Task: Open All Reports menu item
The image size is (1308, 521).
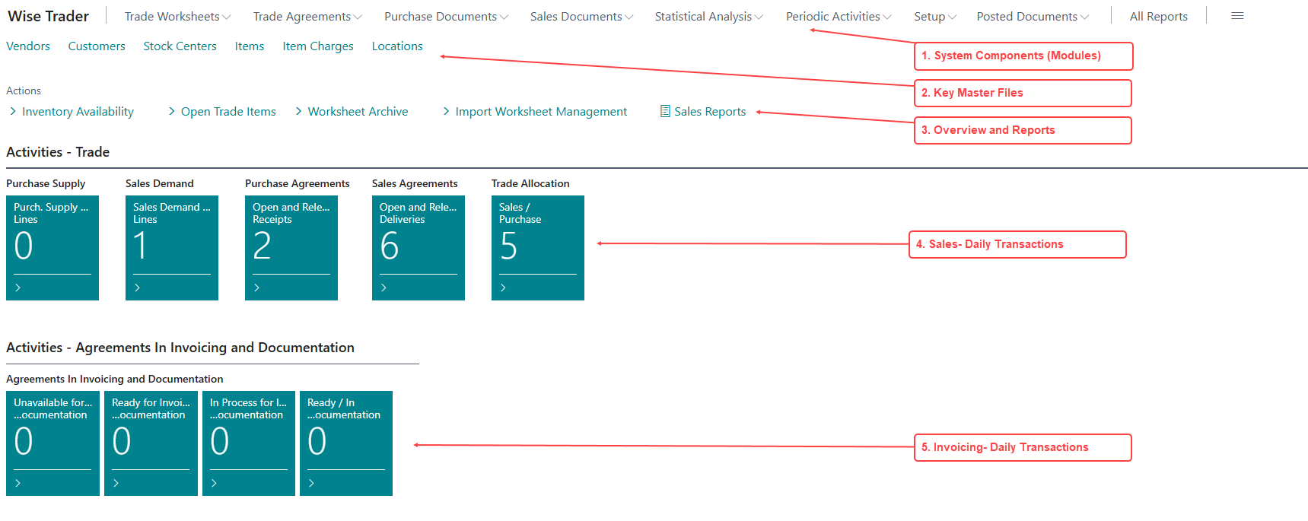Action: click(1158, 17)
